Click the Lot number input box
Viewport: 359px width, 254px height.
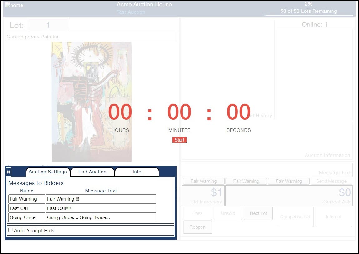click(48, 25)
